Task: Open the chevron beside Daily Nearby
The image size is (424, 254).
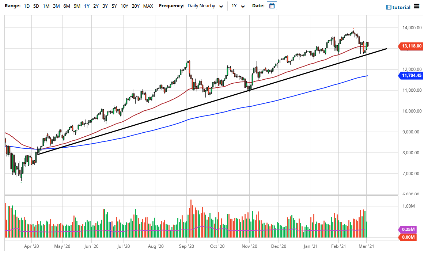Action: [220, 6]
